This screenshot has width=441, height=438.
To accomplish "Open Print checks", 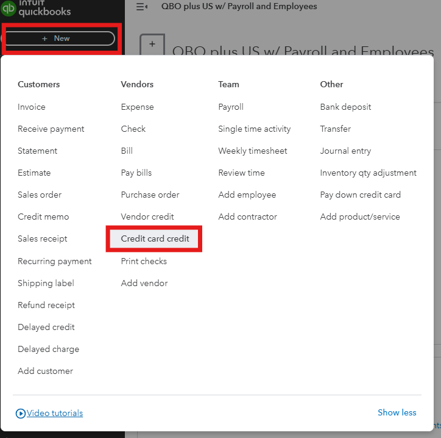I will point(144,261).
